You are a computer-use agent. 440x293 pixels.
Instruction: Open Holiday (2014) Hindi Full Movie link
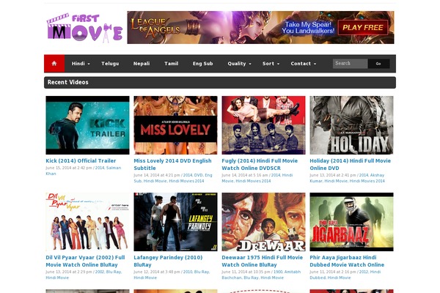pos(351,164)
